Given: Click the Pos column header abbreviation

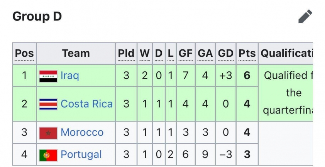Looking at the screenshot, I should 24,54.
